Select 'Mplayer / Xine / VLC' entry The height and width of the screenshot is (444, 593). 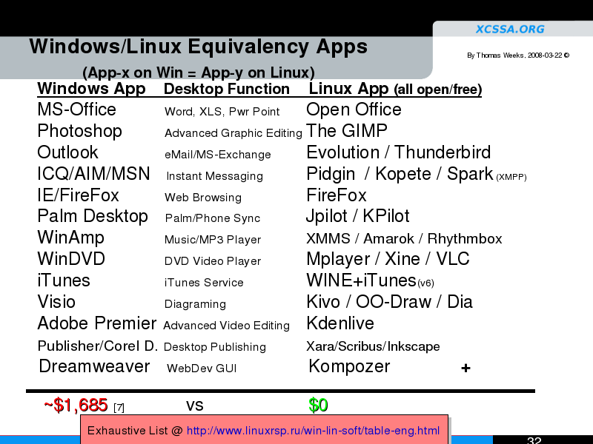388,259
